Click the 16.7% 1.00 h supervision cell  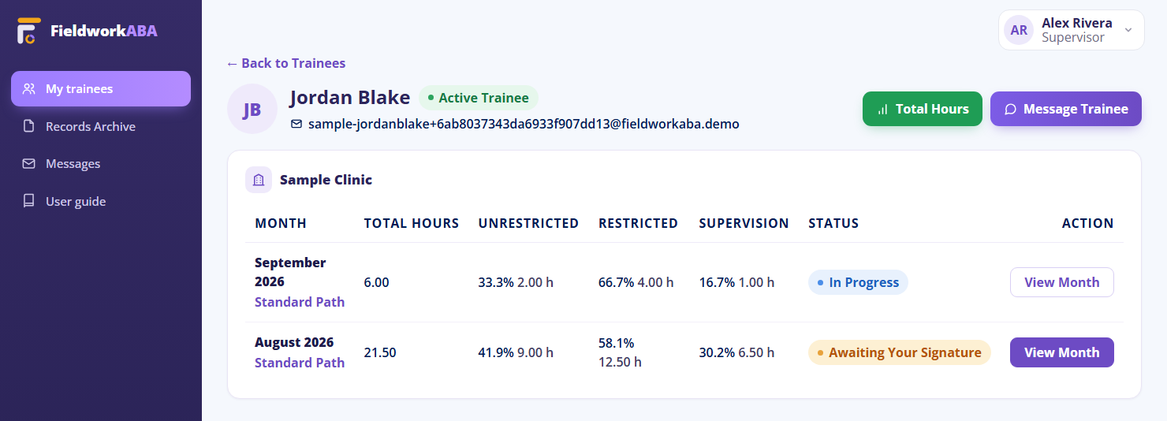pyautogui.click(x=736, y=282)
